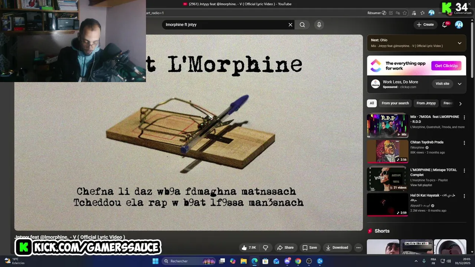The image size is (475, 267).
Task: Open options for Chitan Taydreb Prada
Action: pos(464,143)
